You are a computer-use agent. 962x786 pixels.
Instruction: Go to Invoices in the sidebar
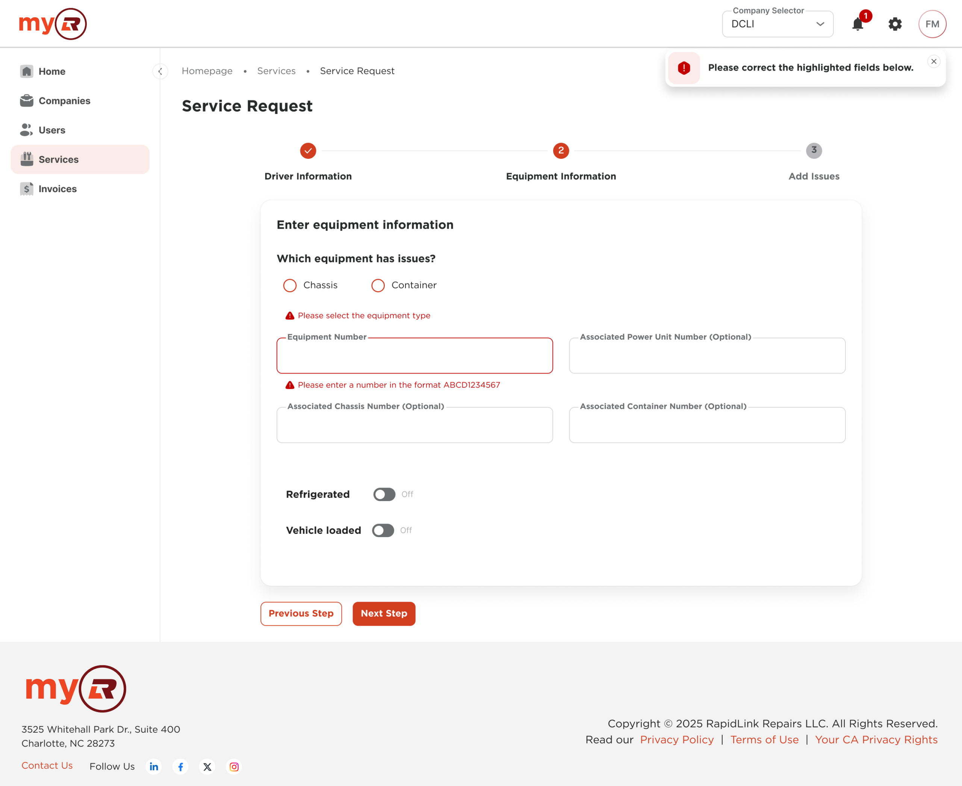57,189
